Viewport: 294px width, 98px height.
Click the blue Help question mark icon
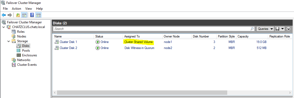pos(32,15)
